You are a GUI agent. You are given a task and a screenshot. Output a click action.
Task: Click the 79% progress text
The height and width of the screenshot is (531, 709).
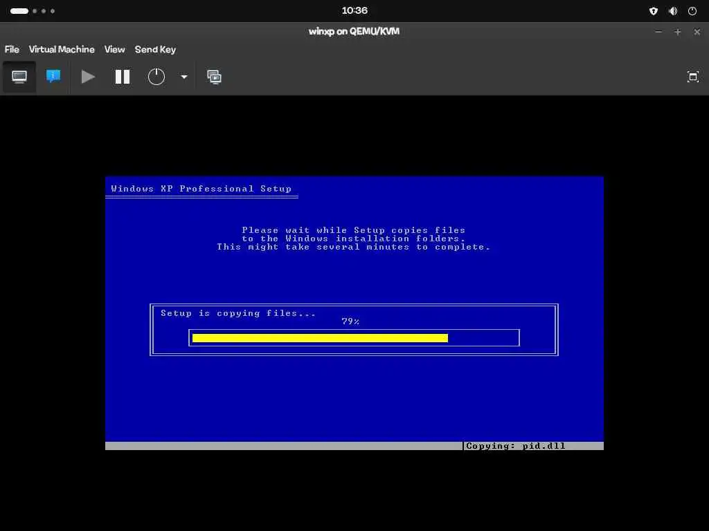pos(350,321)
